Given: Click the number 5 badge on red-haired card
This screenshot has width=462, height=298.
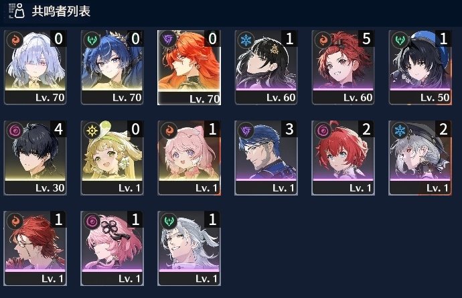Looking at the screenshot, I should [366, 39].
